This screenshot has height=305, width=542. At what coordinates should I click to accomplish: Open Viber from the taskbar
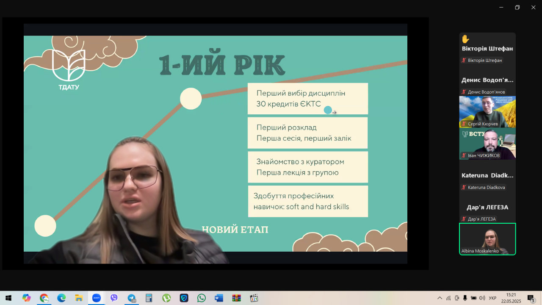pyautogui.click(x=114, y=298)
